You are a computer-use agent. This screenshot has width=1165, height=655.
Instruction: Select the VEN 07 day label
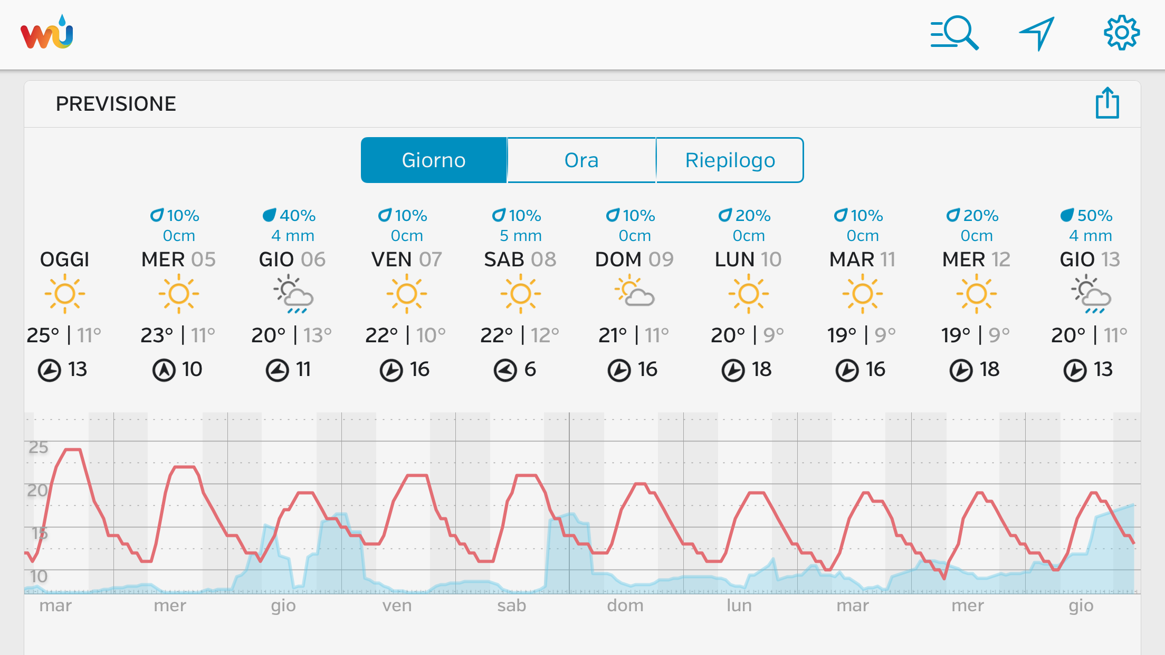(x=406, y=259)
